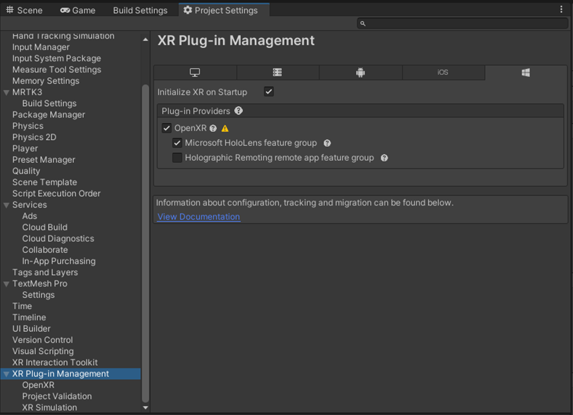Open help for Holographic Remoting feature group
Viewport: 573px width, 415px height.
point(384,158)
